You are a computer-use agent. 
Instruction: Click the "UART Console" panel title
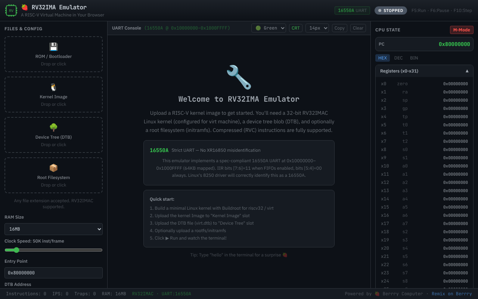pos(127,28)
